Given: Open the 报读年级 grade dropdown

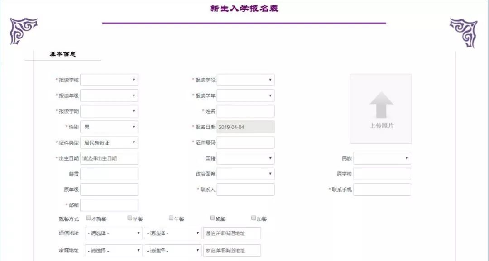Looking at the screenshot, I should pos(109,95).
